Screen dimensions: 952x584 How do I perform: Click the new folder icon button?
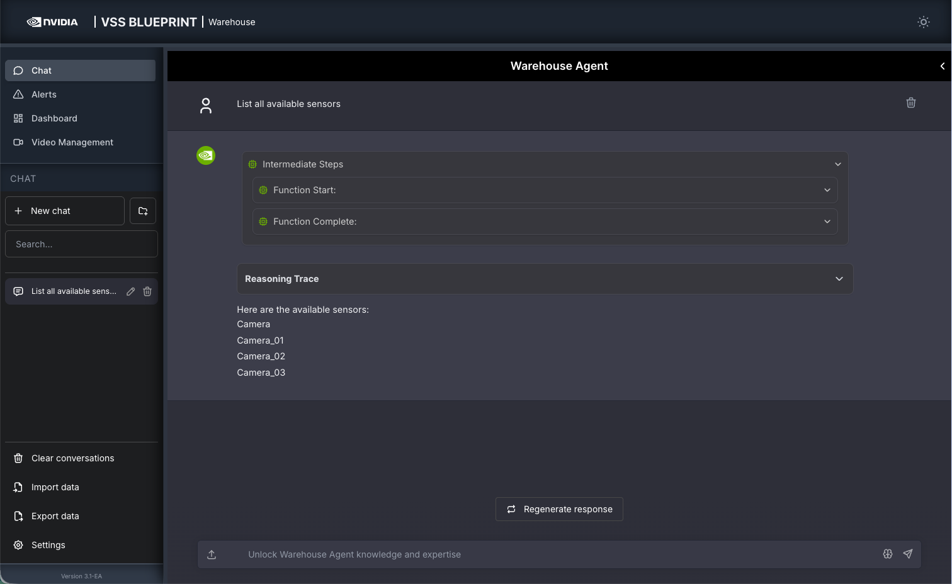[x=143, y=211]
